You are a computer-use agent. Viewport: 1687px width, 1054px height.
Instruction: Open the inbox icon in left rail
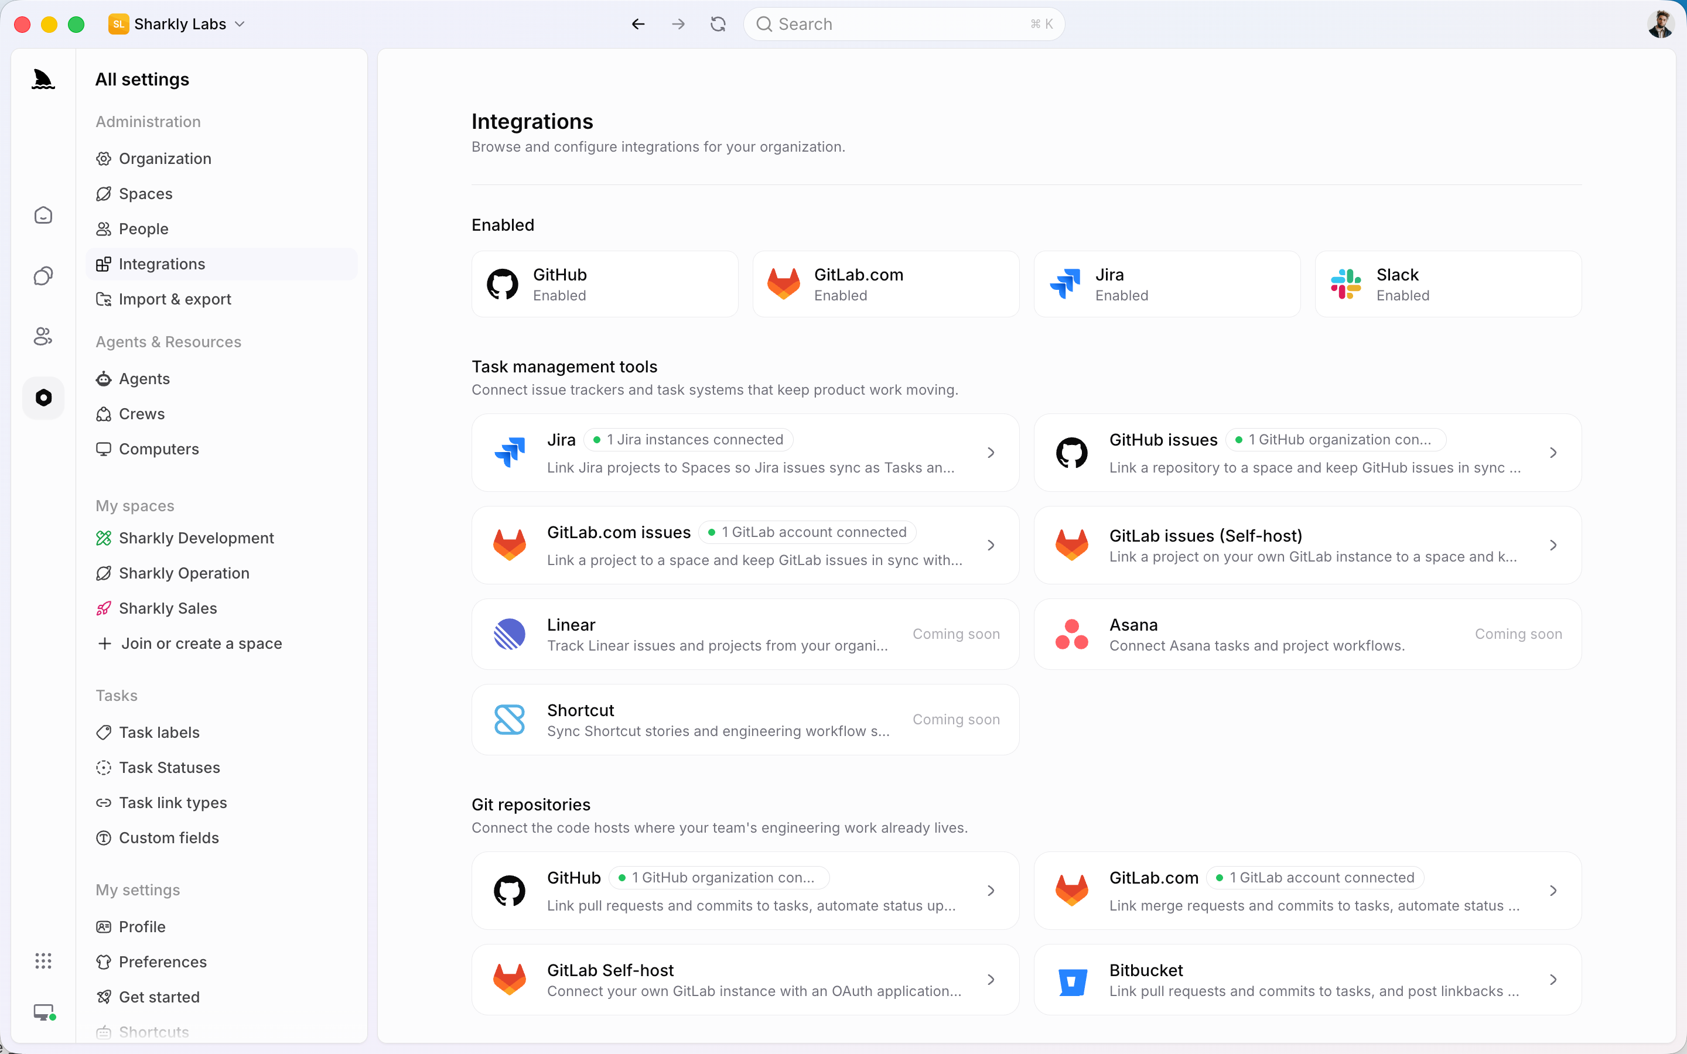click(43, 215)
